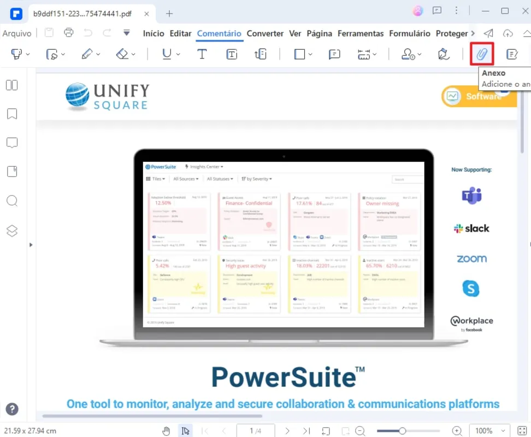The height and width of the screenshot is (437, 531).
Task: Expand the highlighter tool options arrow
Action: coord(28,54)
